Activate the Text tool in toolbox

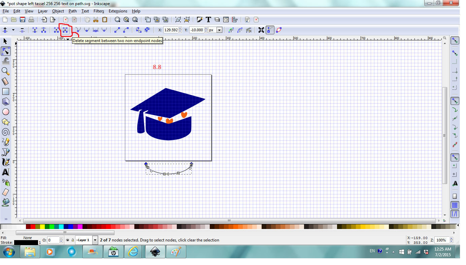pos(5,172)
